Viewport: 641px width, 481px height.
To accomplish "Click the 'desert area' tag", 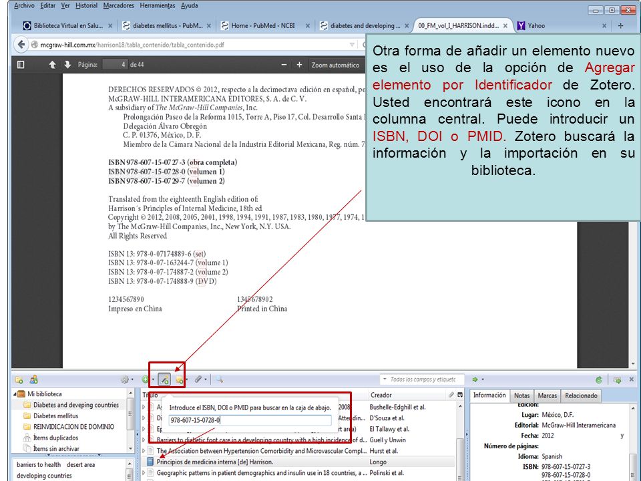I will (81, 465).
